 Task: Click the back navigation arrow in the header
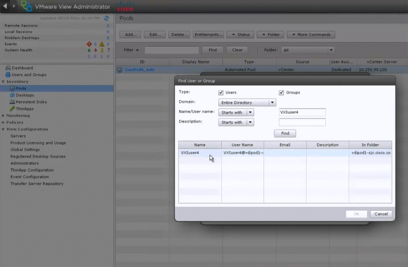click(5, 6)
